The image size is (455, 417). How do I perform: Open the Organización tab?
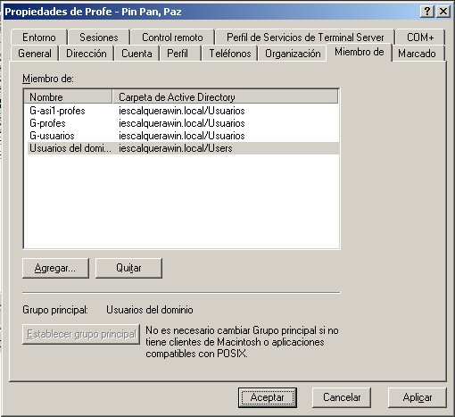(293, 54)
